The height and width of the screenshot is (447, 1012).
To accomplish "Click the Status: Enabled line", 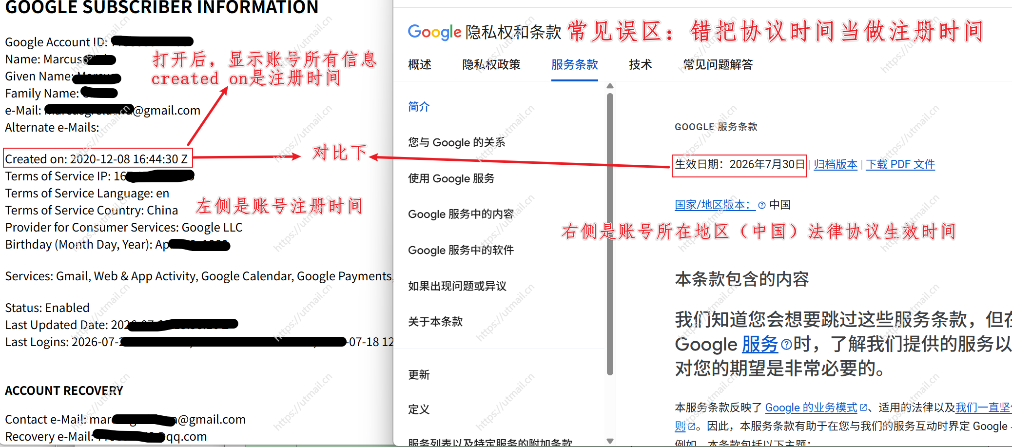I will (x=47, y=308).
